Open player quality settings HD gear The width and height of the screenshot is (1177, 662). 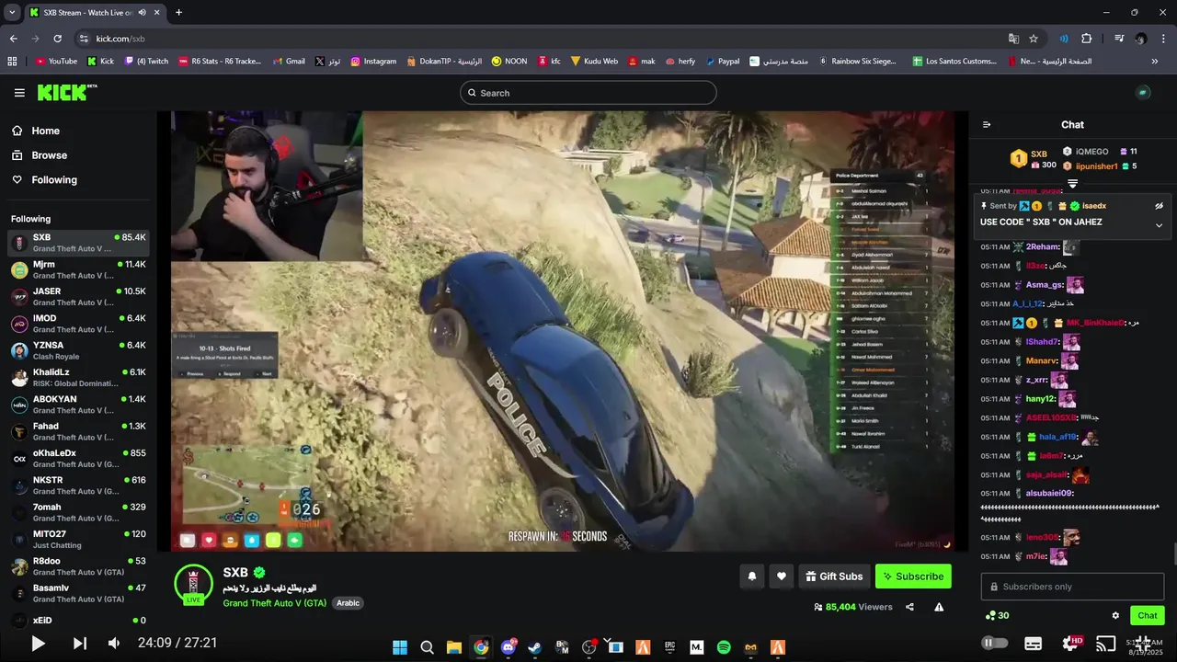click(x=1070, y=643)
